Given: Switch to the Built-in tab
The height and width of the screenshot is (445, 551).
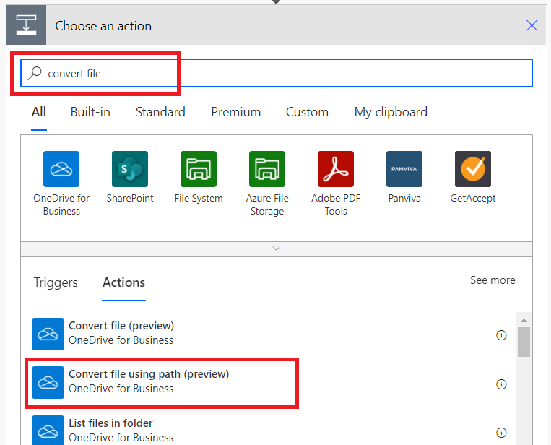Looking at the screenshot, I should point(90,112).
